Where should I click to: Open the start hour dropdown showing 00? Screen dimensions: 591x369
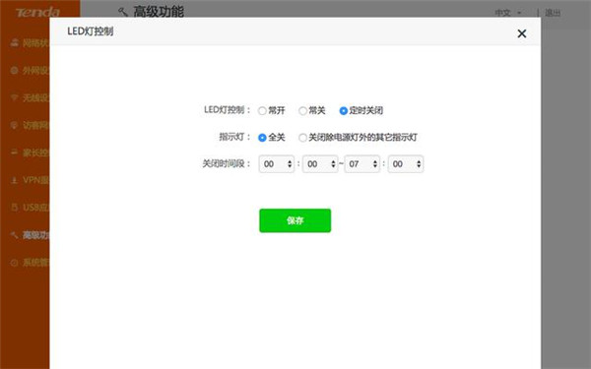coord(276,164)
